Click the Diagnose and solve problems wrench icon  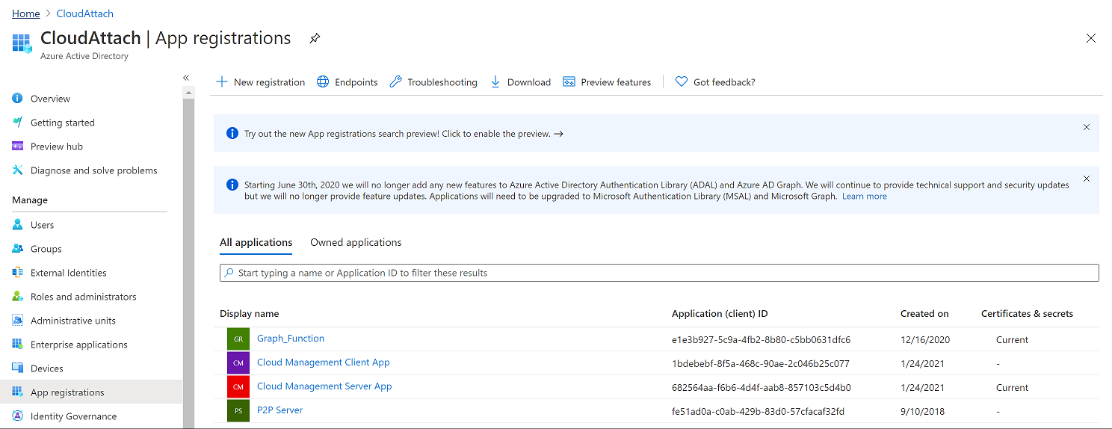click(18, 170)
